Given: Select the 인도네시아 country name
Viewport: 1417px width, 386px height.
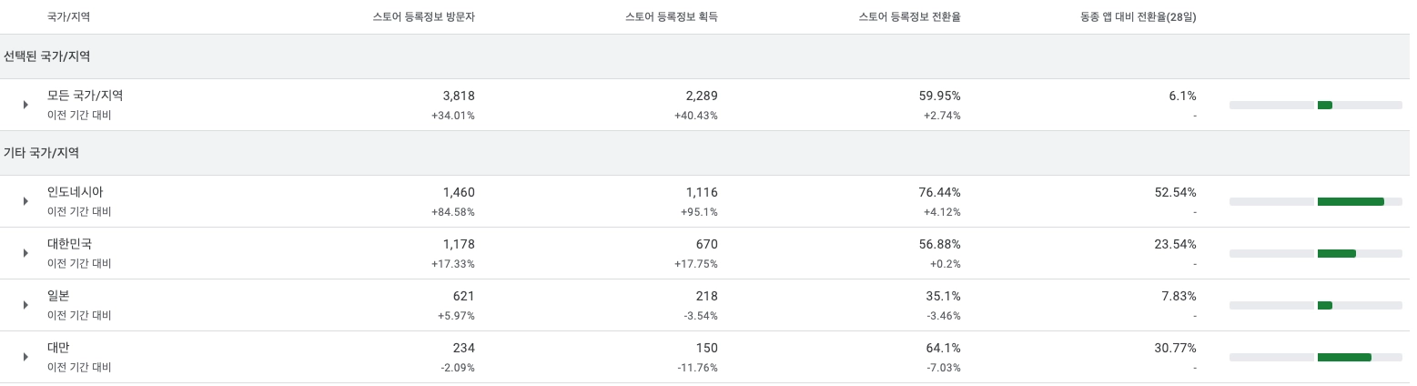Looking at the screenshot, I should [x=76, y=192].
